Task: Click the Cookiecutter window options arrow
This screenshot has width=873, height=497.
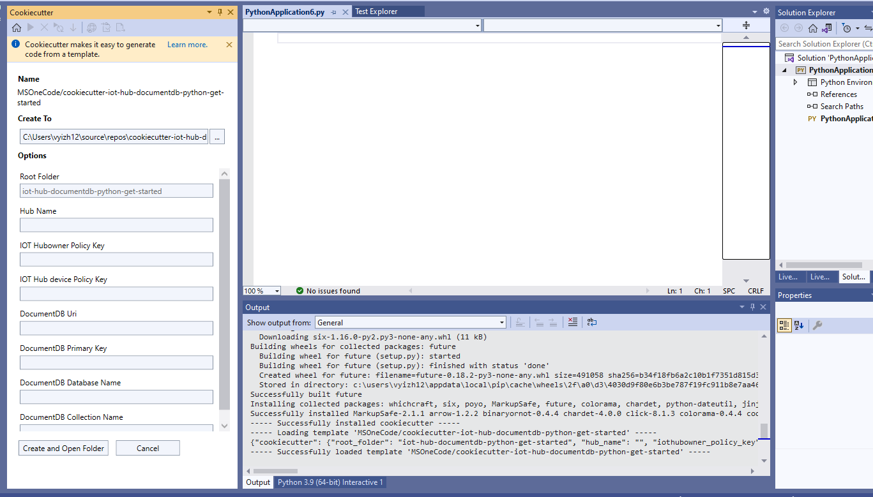Action: tap(208, 12)
